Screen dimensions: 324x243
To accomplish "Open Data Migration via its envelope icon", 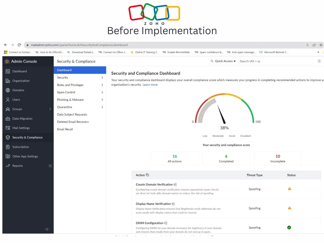I will click(x=7, y=119).
